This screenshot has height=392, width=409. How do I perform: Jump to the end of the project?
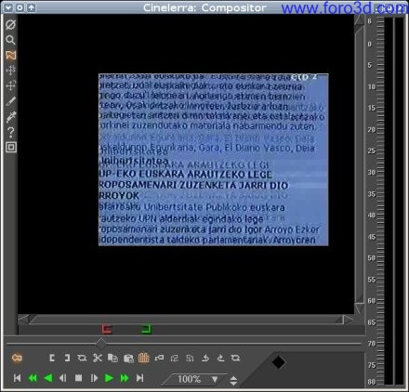[x=140, y=378]
